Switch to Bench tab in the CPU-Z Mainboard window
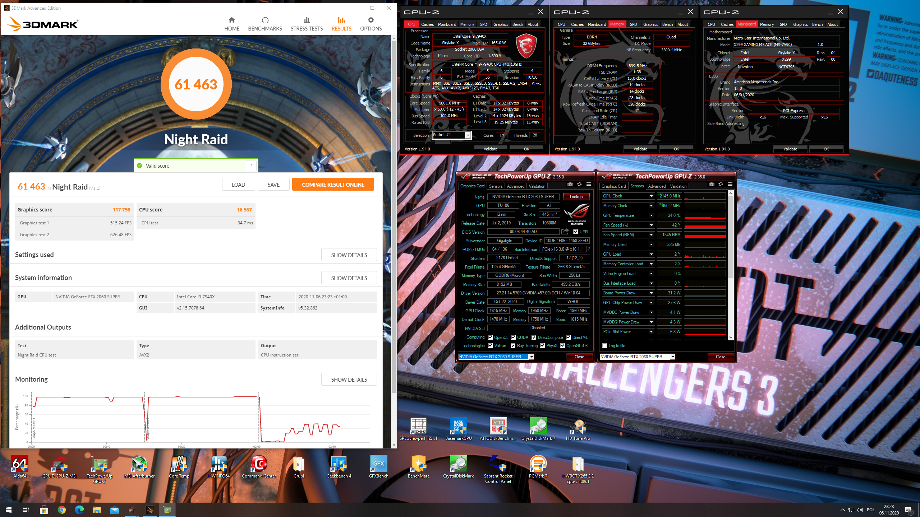The height and width of the screenshot is (517, 920). tap(817, 24)
